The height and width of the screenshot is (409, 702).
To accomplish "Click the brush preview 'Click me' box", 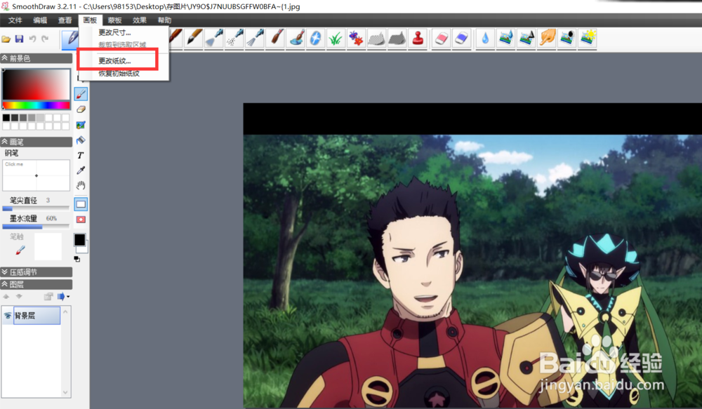I will [37, 175].
